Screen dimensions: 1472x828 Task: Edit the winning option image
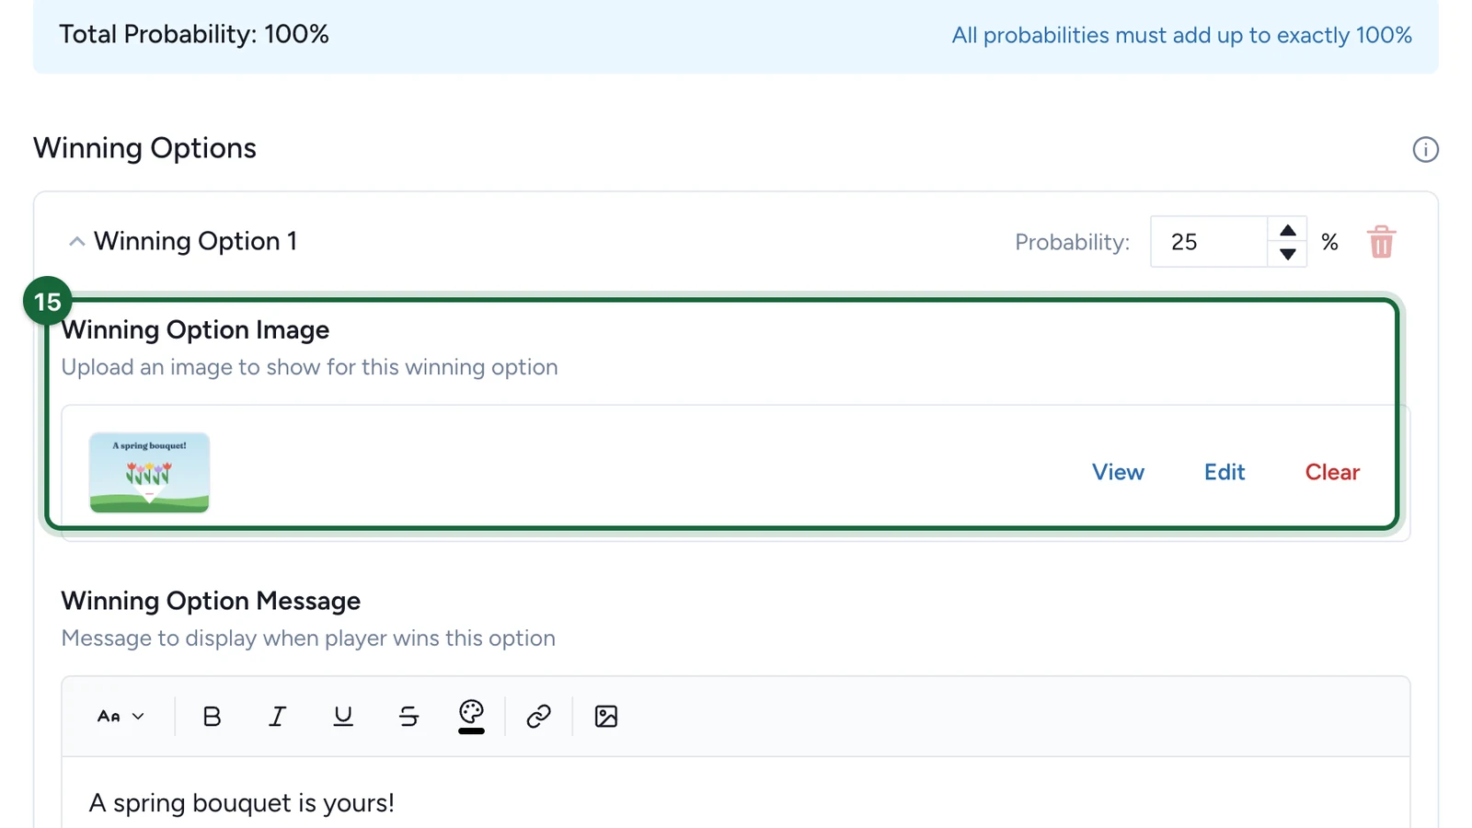coord(1225,472)
